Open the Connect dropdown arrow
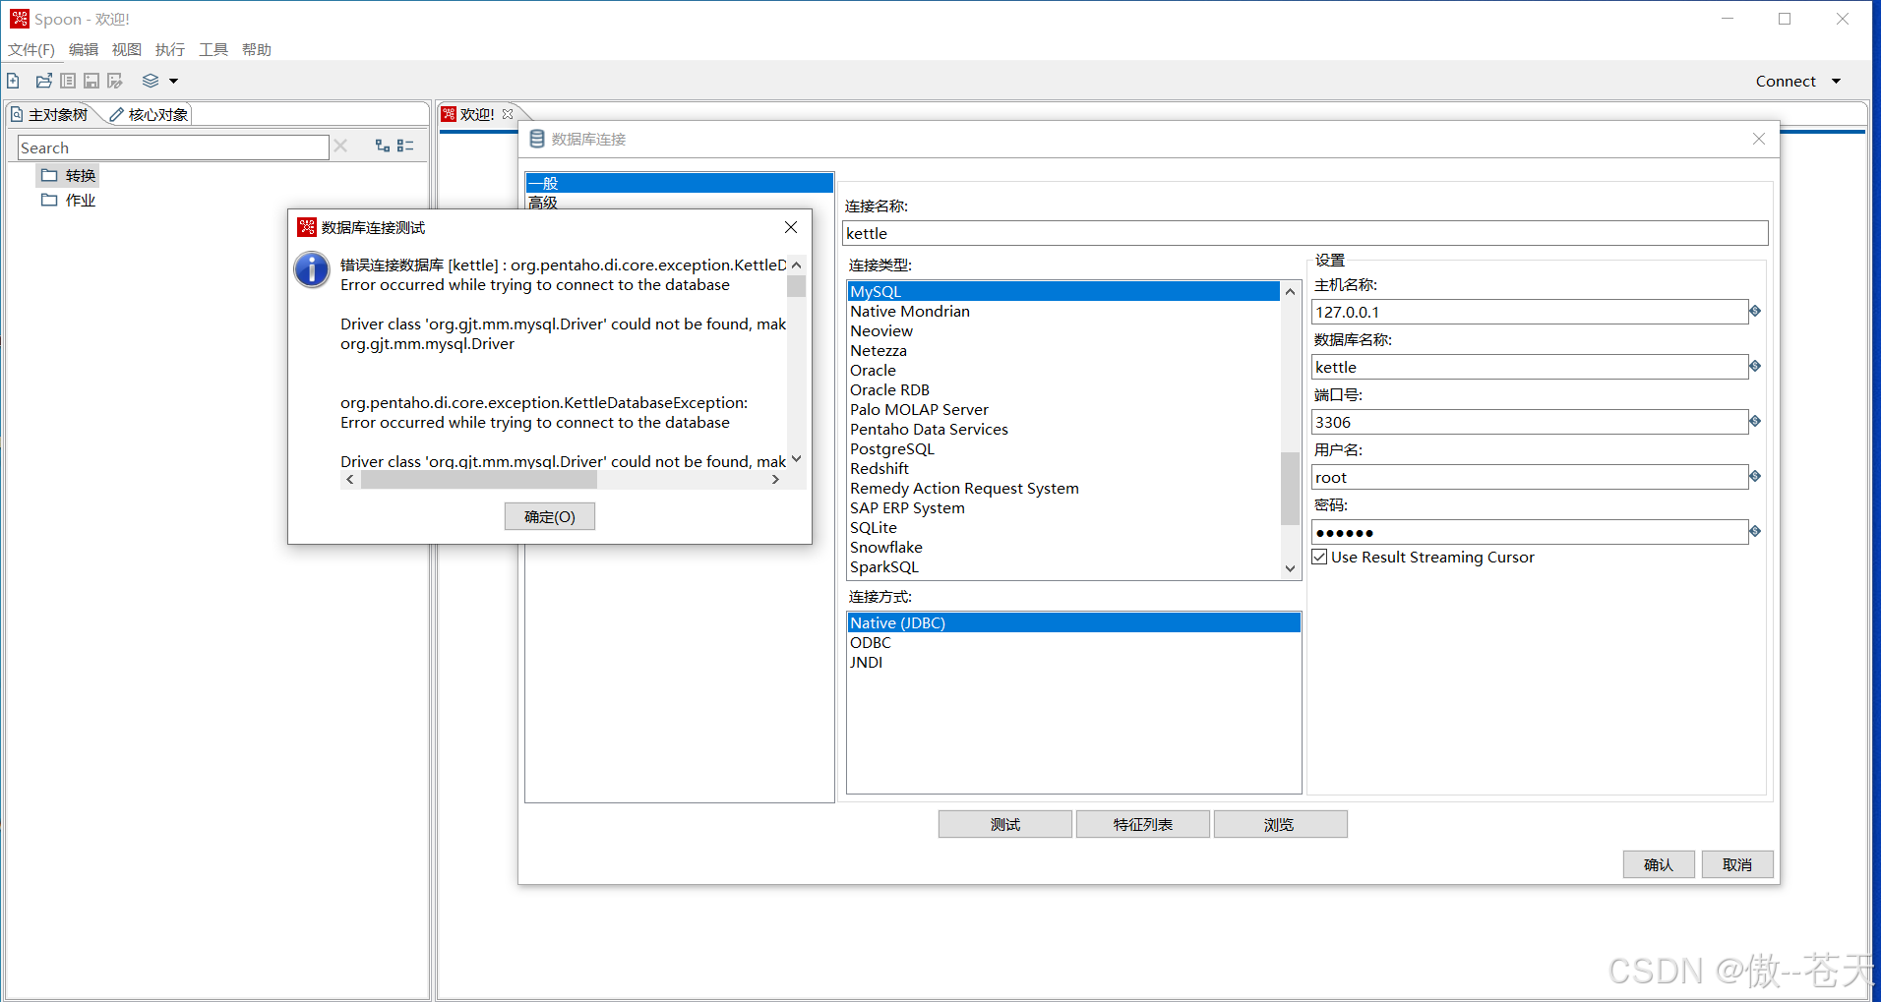The image size is (1881, 1002). point(1836,82)
